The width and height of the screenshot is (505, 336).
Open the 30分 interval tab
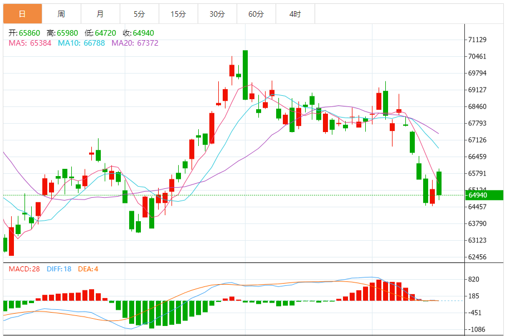pos(217,14)
